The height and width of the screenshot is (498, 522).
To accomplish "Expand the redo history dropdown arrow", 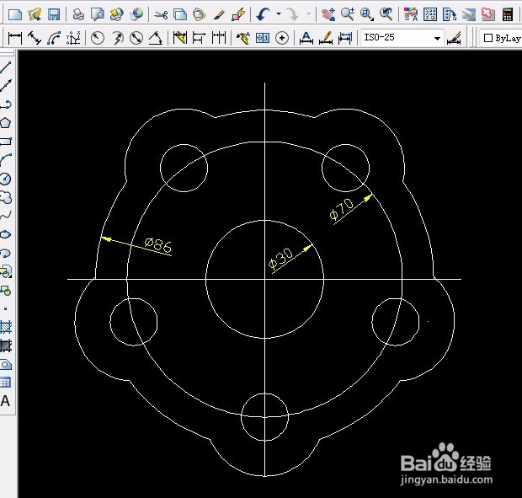I will pyautogui.click(x=309, y=14).
